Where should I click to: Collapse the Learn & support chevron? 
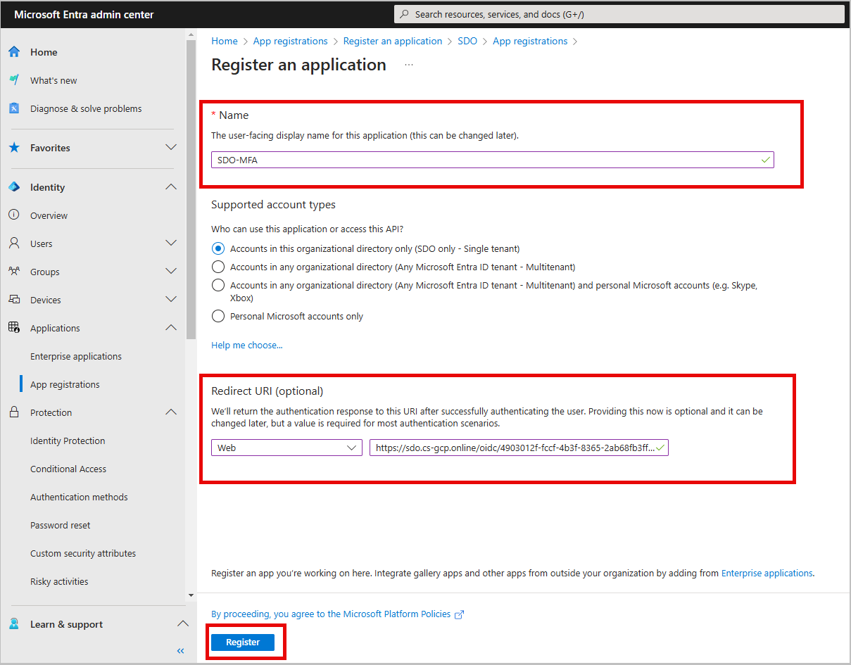[x=182, y=624]
